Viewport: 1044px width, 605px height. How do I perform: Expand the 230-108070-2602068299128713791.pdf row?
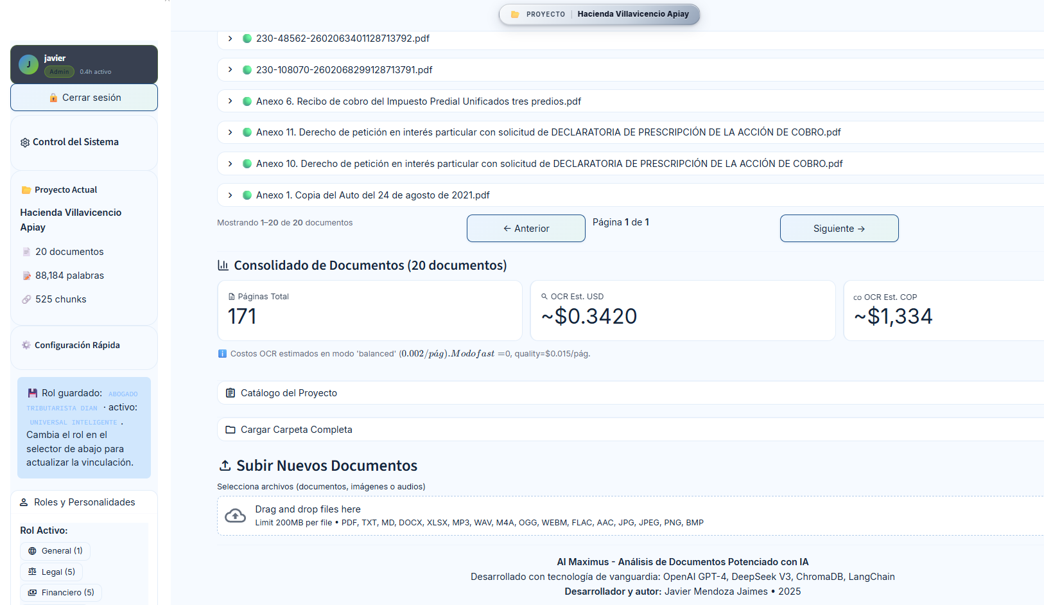(x=631, y=70)
